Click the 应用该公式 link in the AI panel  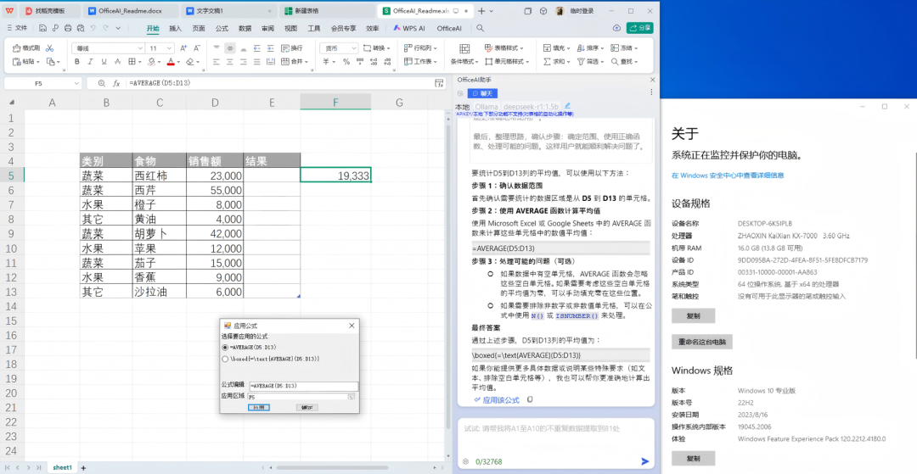(x=501, y=399)
